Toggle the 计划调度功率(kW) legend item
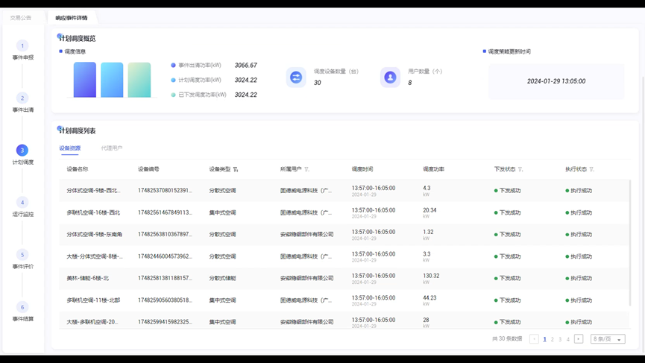Screen dimensions: 645x363 coord(196,80)
